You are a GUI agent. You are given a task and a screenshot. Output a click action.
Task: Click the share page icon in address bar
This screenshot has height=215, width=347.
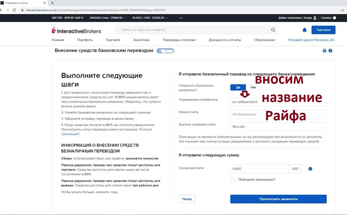tap(342, 10)
